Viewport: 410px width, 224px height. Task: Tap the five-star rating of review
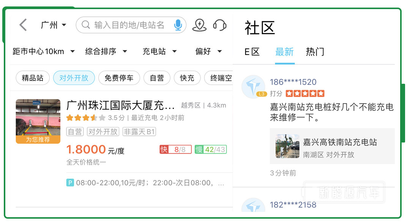click(305, 93)
